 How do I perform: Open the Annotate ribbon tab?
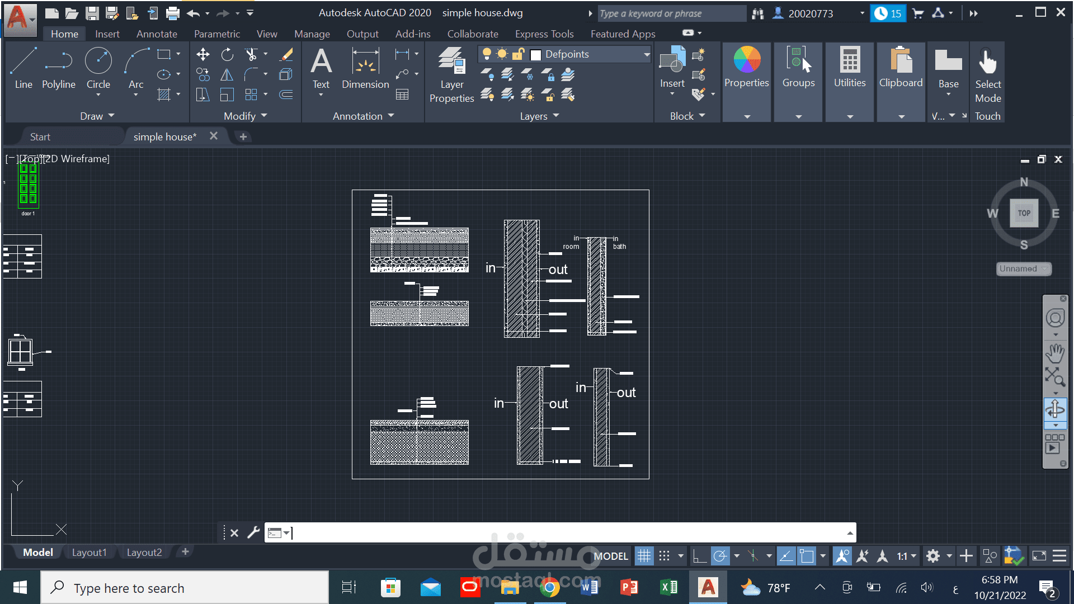click(157, 34)
